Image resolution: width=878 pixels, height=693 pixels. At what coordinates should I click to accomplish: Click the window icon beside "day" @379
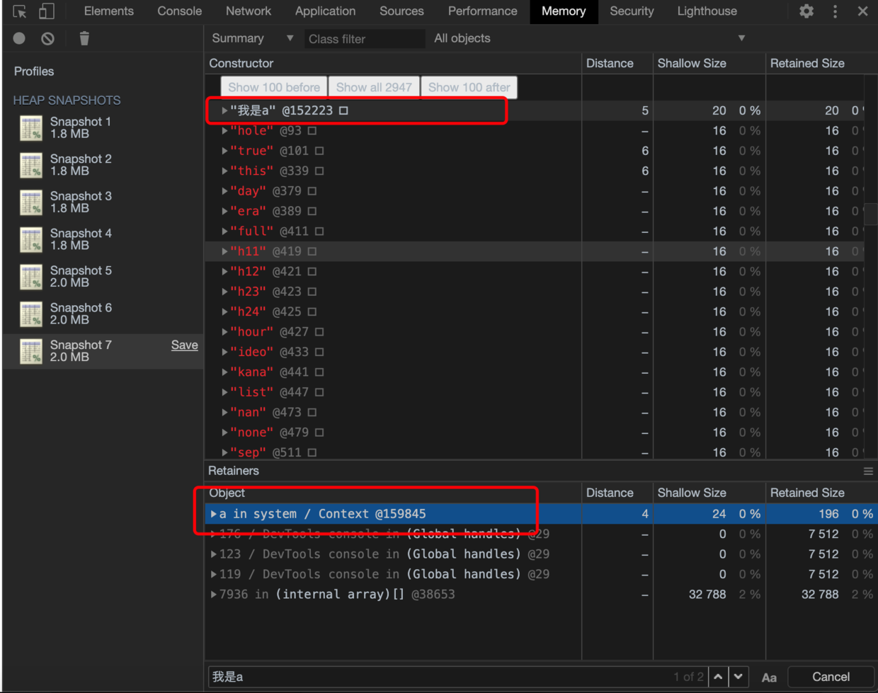[x=312, y=191]
